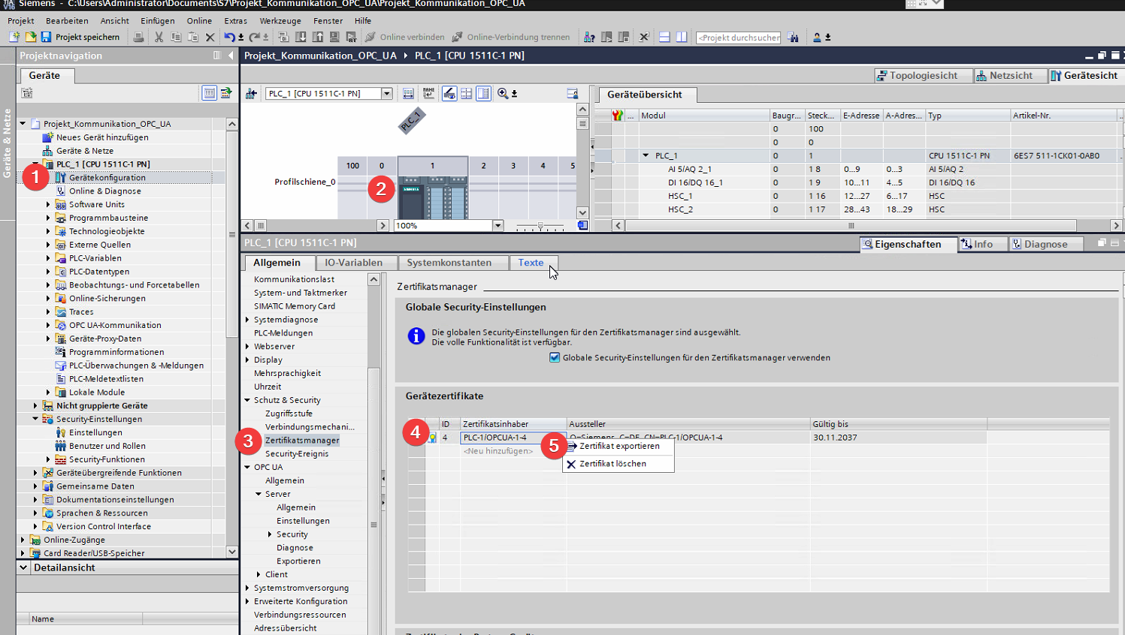Viewport: 1125px width, 635px height.
Task: Collapse the Detailansicht panel
Action: (24, 567)
